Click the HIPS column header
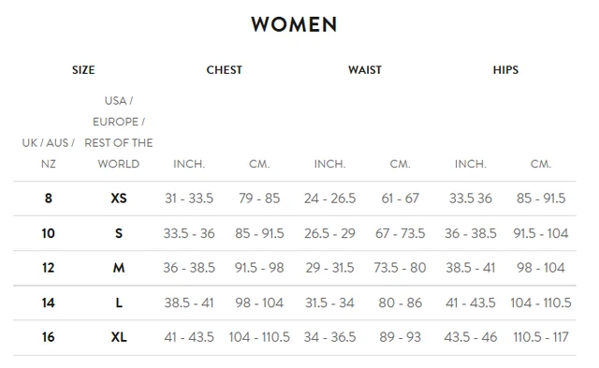599x368 pixels. (505, 70)
